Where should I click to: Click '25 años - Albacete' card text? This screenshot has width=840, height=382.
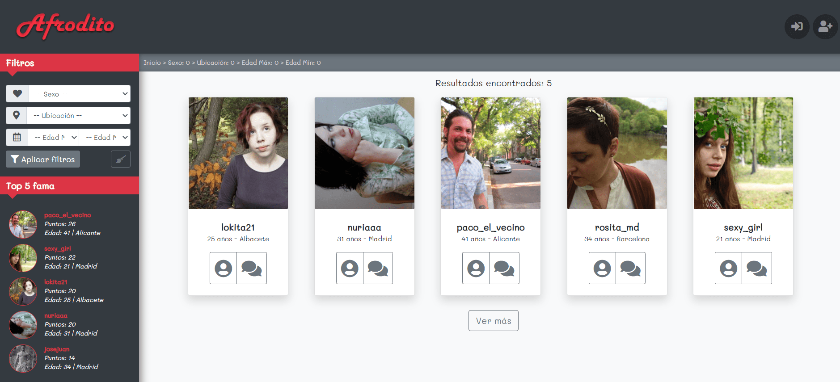click(238, 239)
